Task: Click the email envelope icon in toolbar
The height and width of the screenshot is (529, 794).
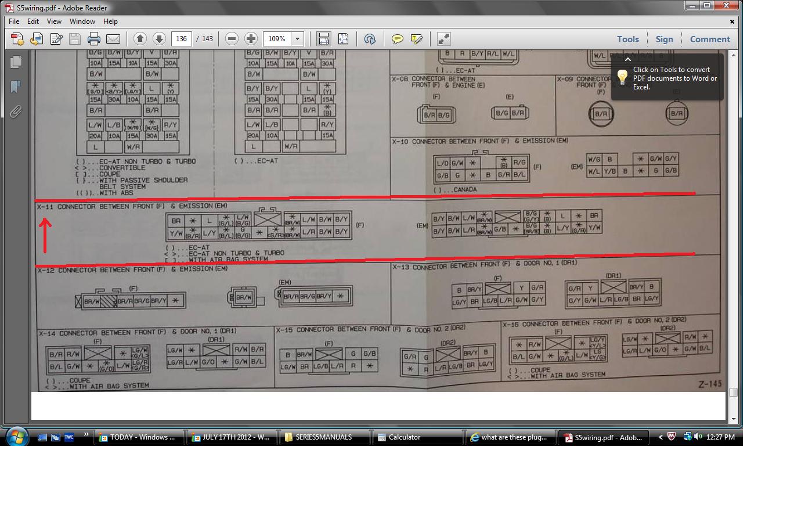Action: click(x=113, y=39)
